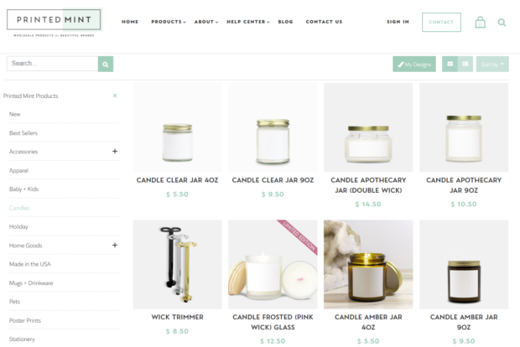This screenshot has height=347, width=520.
Task: Go to the Blog page
Action: point(285,22)
